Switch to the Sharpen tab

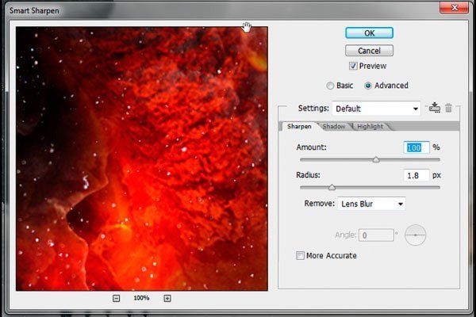tap(299, 127)
